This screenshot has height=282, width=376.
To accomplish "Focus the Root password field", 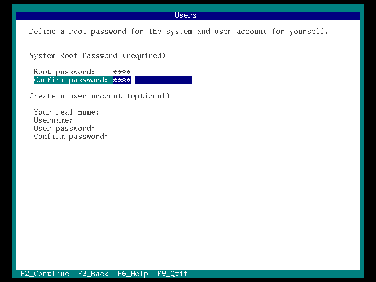I will [x=82, y=72].
